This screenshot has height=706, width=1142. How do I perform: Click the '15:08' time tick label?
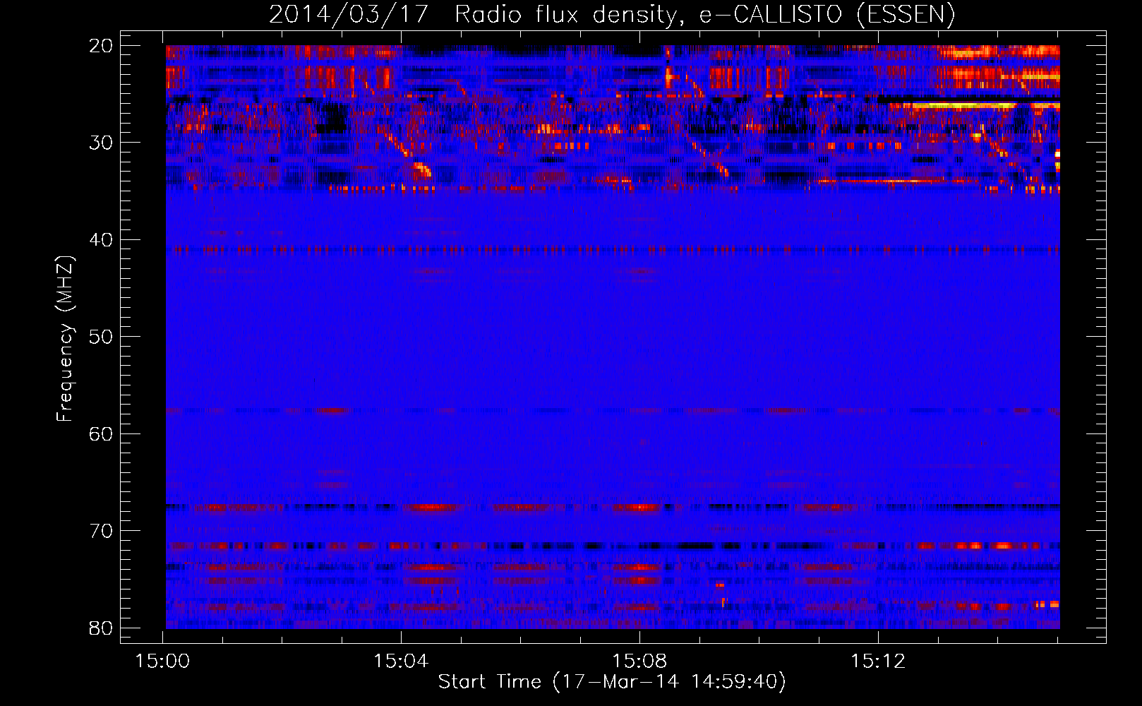click(x=639, y=662)
